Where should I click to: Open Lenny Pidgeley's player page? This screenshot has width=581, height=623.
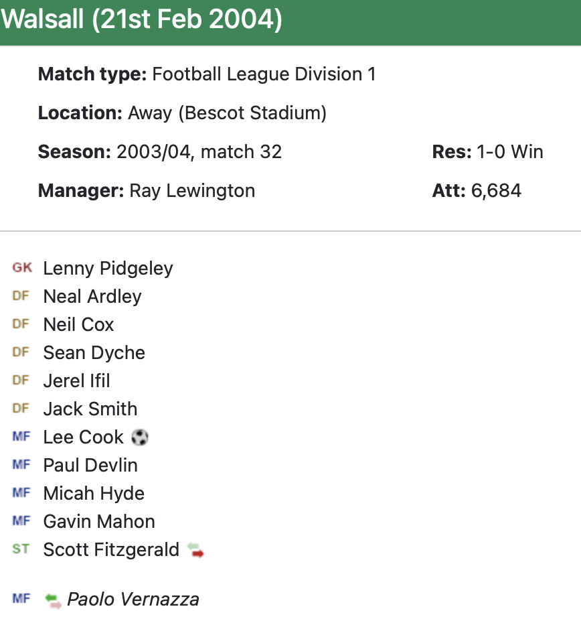point(108,269)
